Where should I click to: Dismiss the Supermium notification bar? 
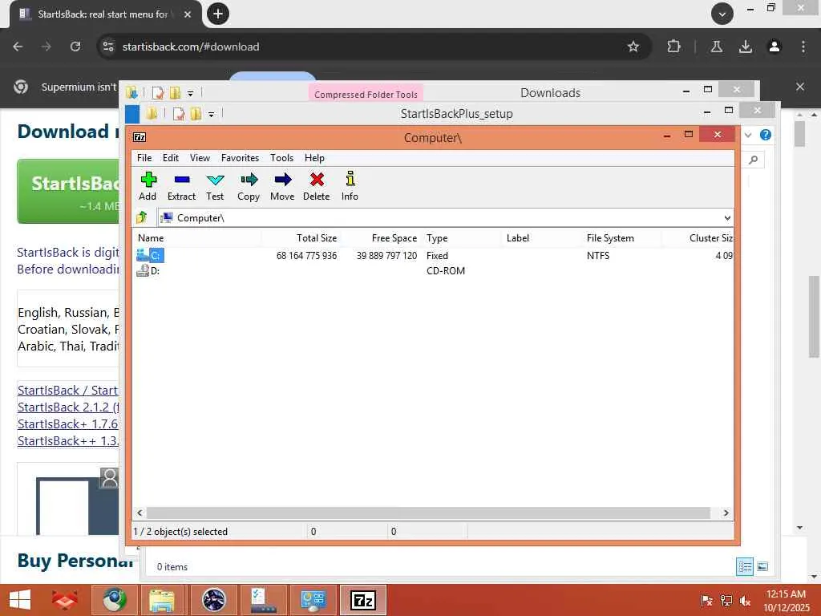click(799, 87)
